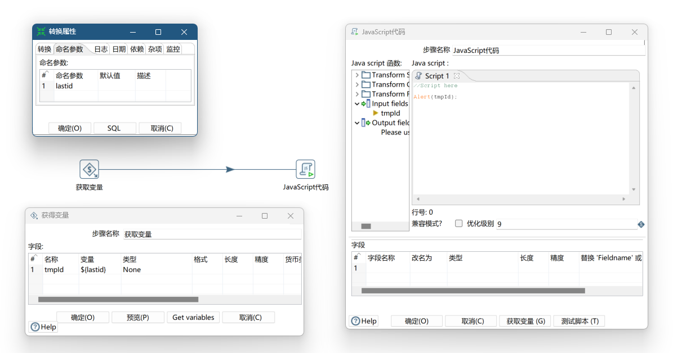Viewport: 673px width, 353px height.
Task: Click Help icon in JavaScript代码 dialog
Action: [355, 321]
